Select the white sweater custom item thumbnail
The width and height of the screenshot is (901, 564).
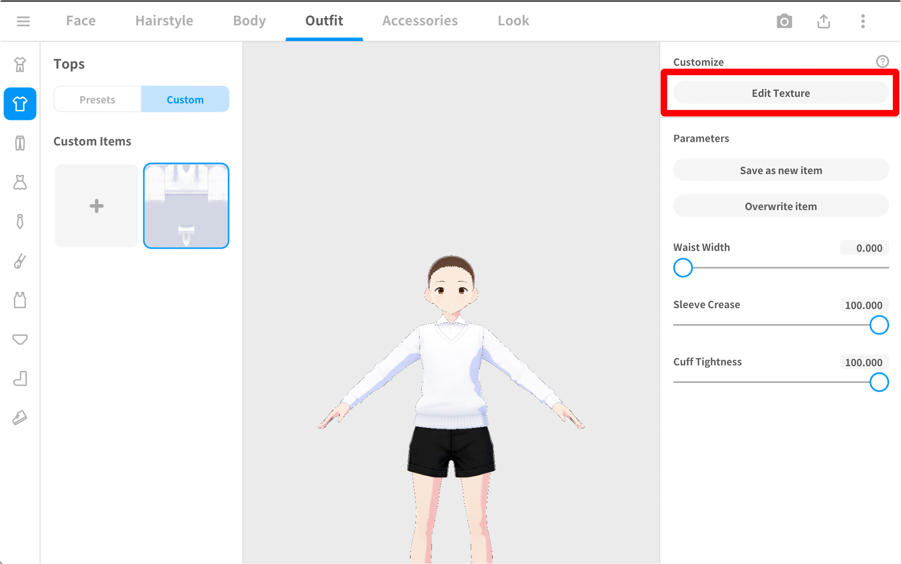click(x=186, y=206)
